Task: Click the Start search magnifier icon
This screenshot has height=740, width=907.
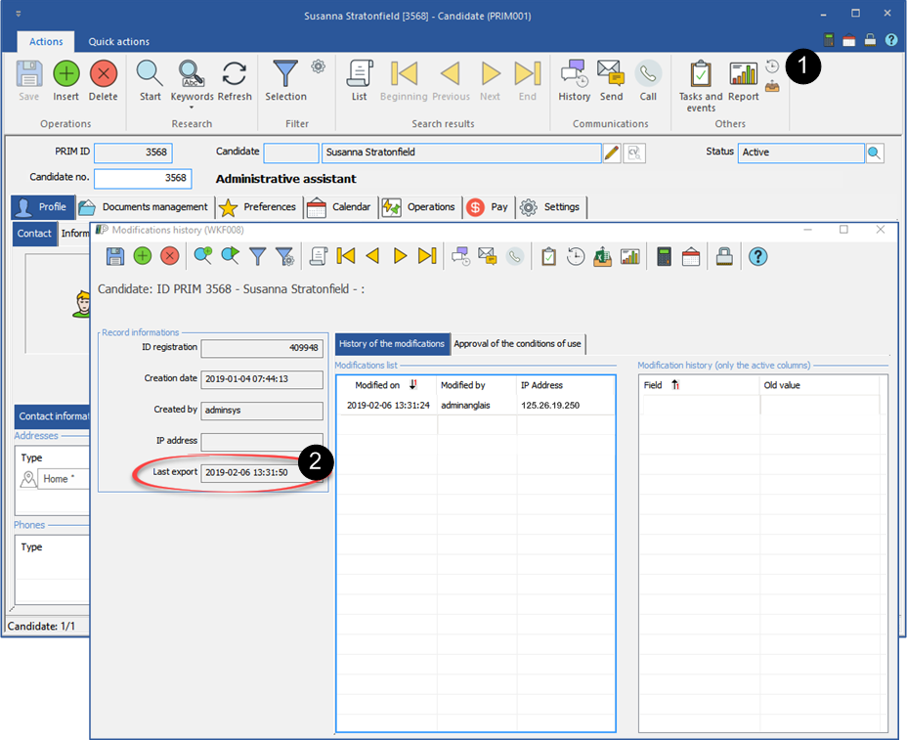Action: (150, 74)
